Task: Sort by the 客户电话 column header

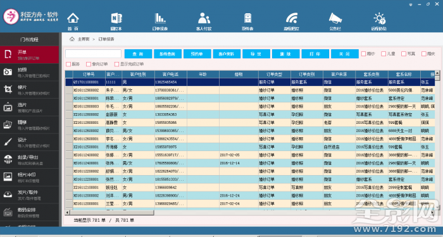Action: pyautogui.click(x=171, y=75)
